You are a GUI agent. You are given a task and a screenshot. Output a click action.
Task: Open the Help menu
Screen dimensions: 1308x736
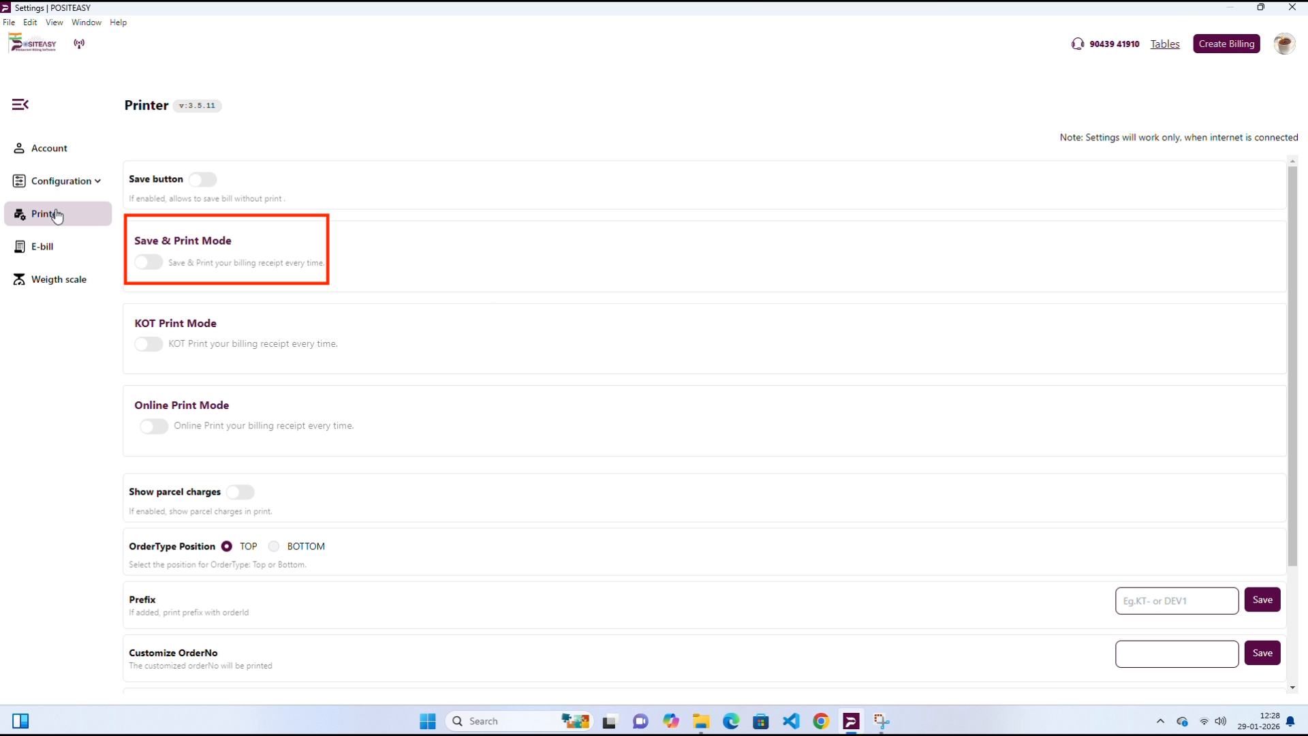point(118,22)
